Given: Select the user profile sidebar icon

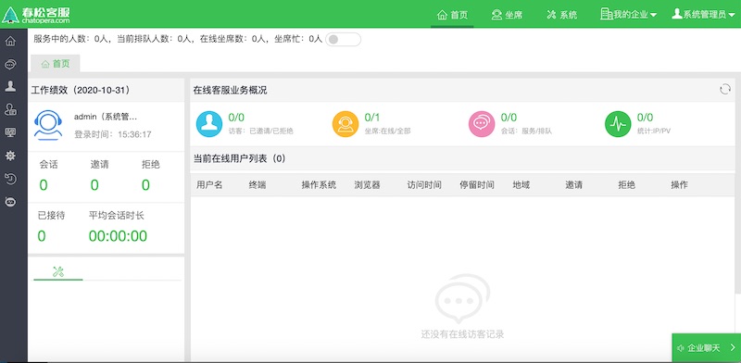Looking at the screenshot, I should point(10,86).
